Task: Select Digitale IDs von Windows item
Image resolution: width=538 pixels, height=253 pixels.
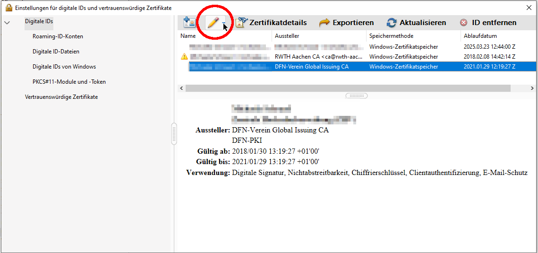Action: [64, 67]
